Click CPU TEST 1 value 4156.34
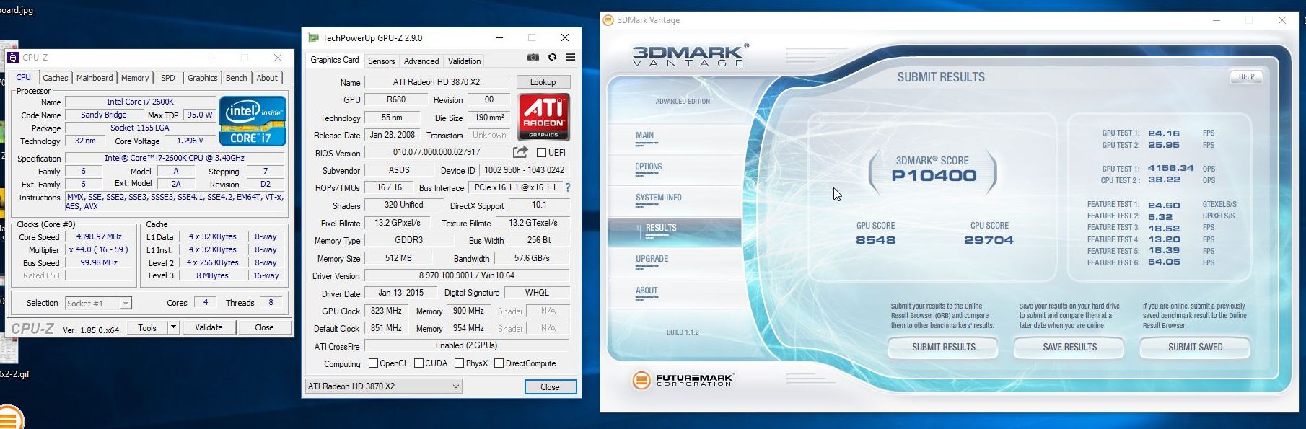The image size is (1306, 429). 1171,168
